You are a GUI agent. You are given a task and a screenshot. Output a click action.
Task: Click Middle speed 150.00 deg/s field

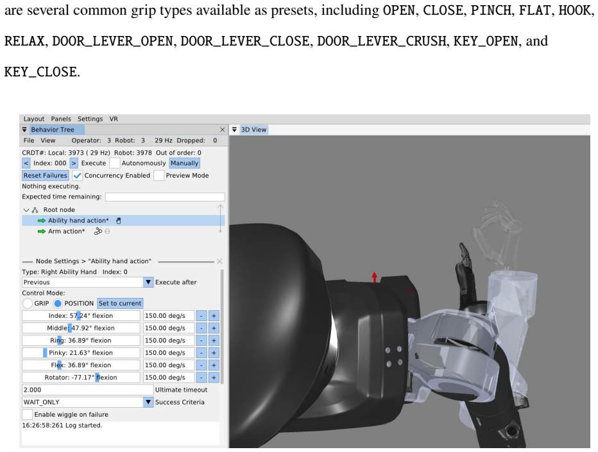[169, 328]
